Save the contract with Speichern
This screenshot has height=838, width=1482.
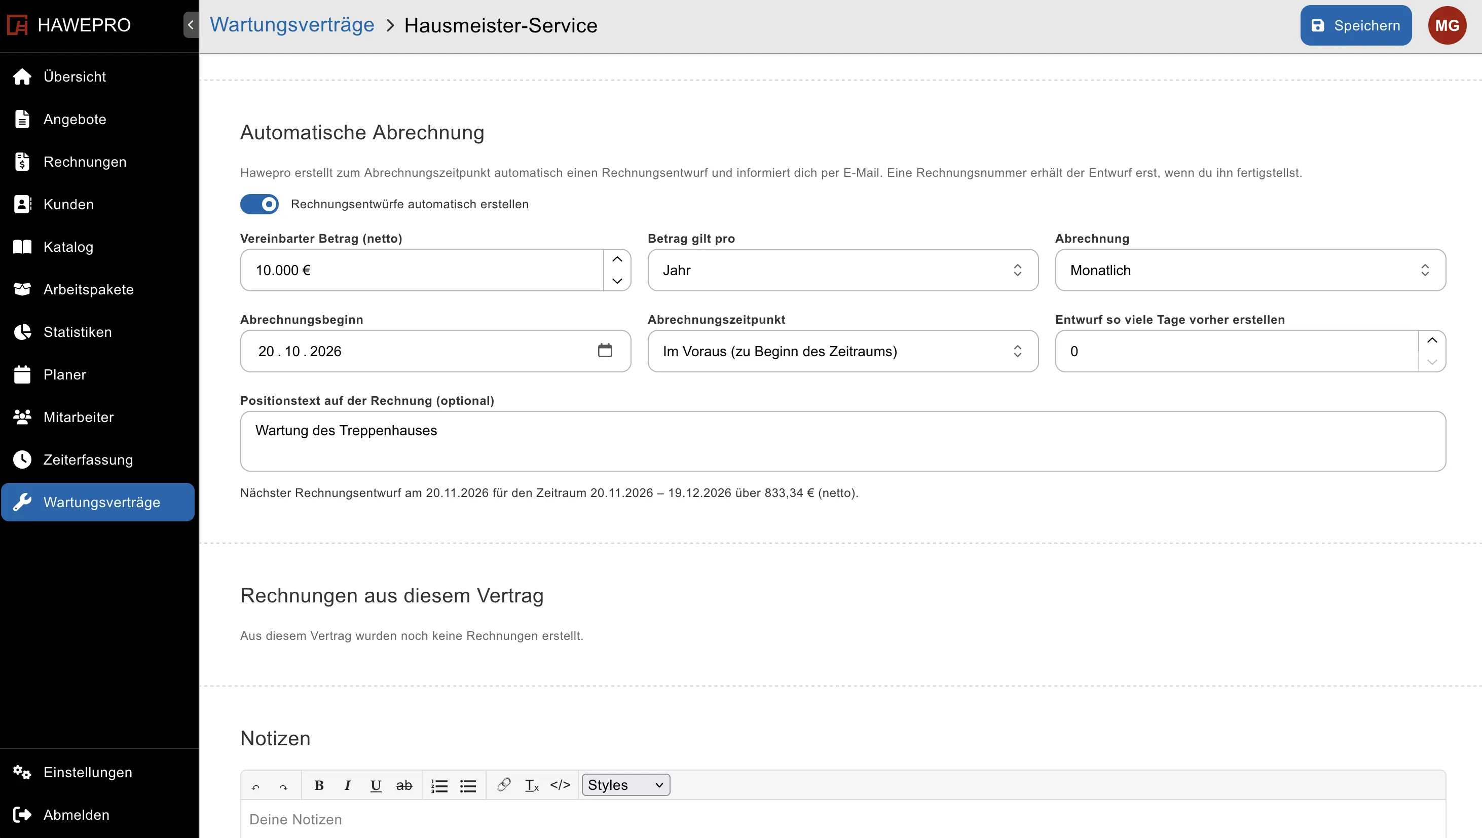[x=1356, y=25]
